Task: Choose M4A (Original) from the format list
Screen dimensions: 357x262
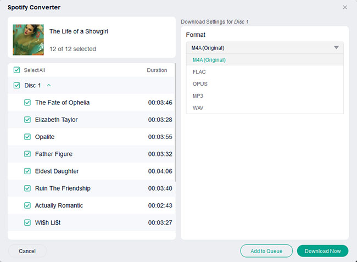Action: [265, 60]
